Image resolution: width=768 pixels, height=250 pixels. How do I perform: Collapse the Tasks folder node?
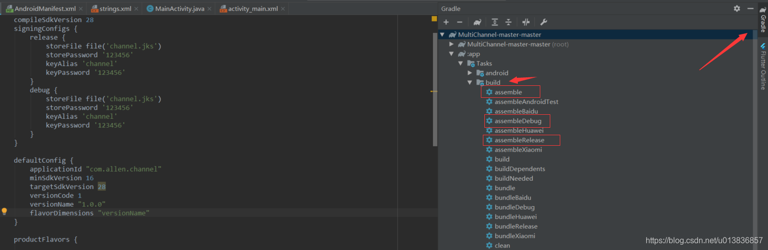[461, 63]
